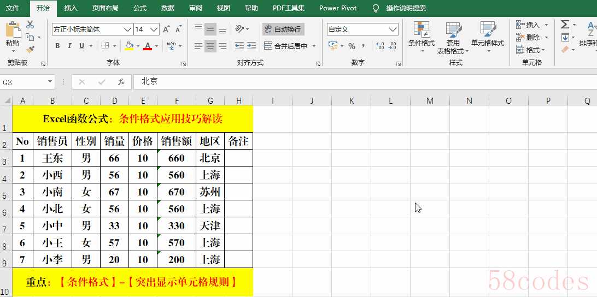Apply percent style number format

(x=352, y=46)
